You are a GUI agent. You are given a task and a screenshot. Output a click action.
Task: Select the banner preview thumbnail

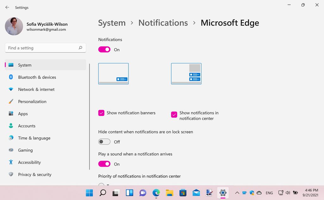(x=113, y=73)
